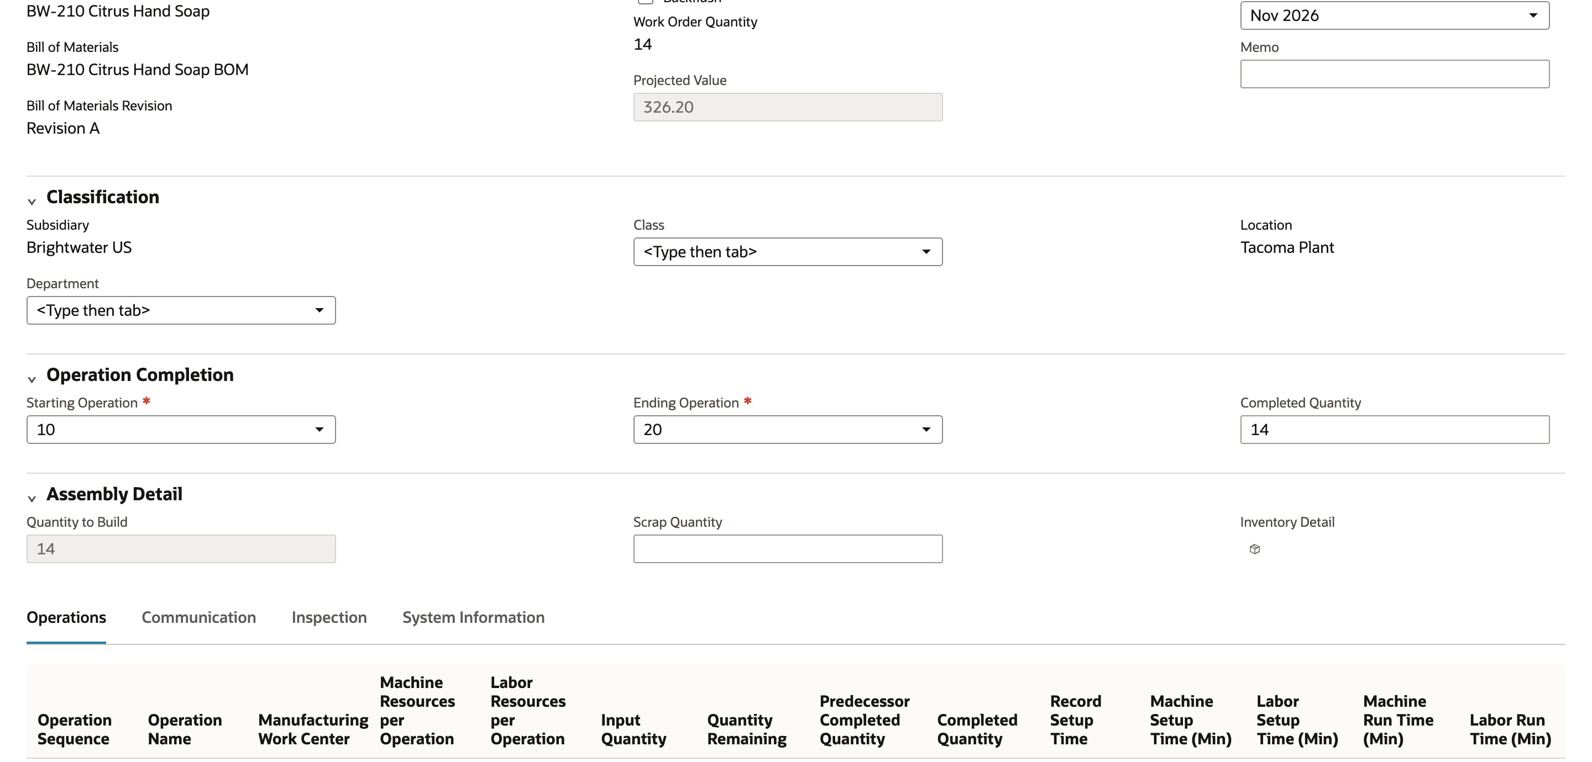The image size is (1592, 762).
Task: Click the Machine Run Time (Min) header
Action: pos(1398,720)
